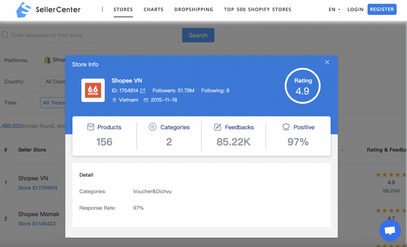Click the Positive flower icon
Viewport: 407px width, 247px height.
point(286,127)
